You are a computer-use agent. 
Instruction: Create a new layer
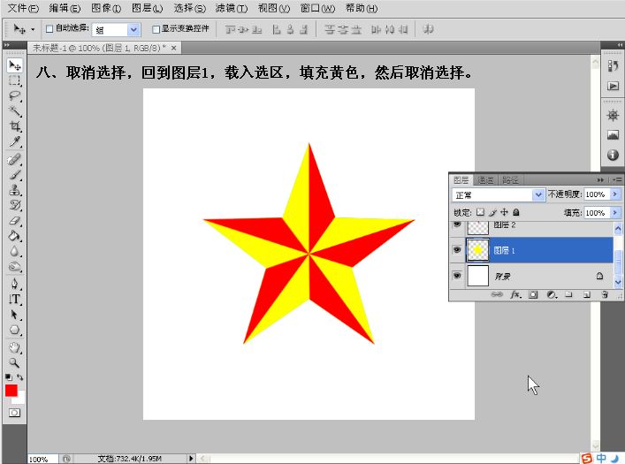(x=587, y=294)
